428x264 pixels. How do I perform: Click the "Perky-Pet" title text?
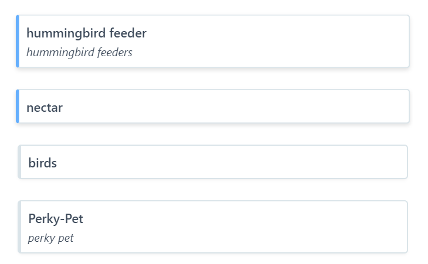click(x=56, y=219)
